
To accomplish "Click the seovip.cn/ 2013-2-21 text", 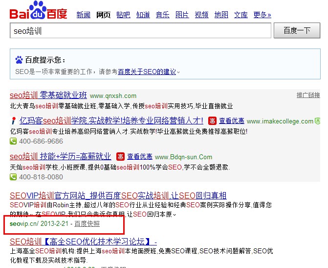I will 39,224.
